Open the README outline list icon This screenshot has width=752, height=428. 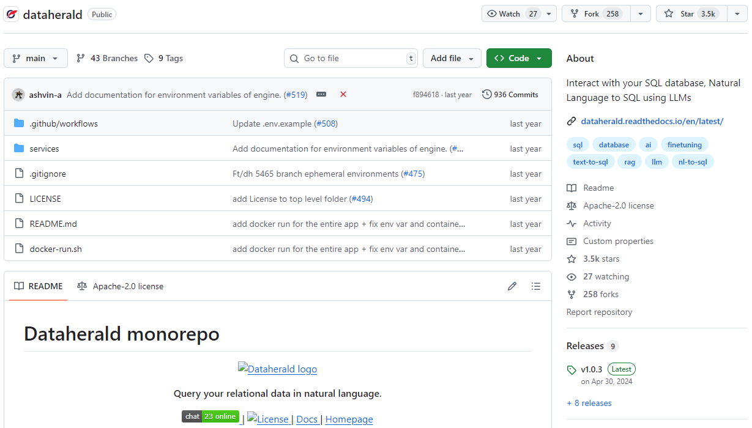pyautogui.click(x=536, y=286)
